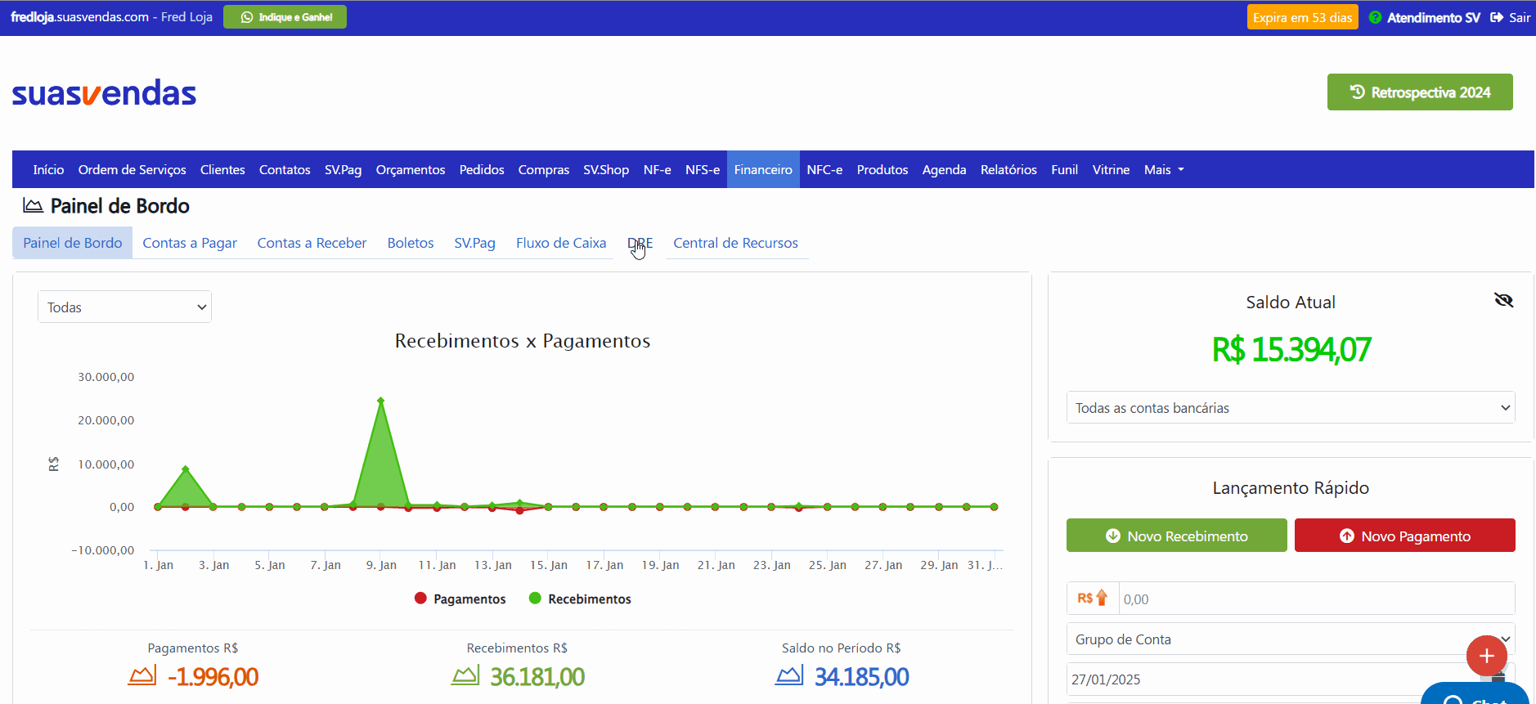Open the Todas filter dropdown
The height and width of the screenshot is (704, 1536).
[x=124, y=307]
